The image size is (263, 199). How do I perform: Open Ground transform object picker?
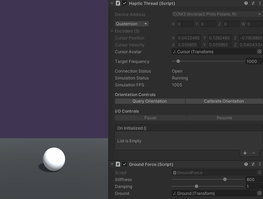click(x=260, y=193)
